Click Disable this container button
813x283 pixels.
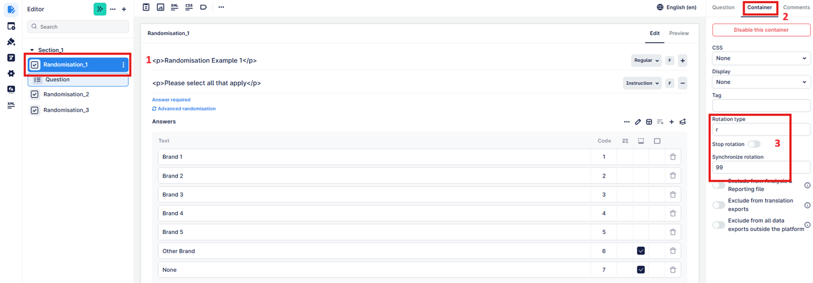tap(761, 30)
